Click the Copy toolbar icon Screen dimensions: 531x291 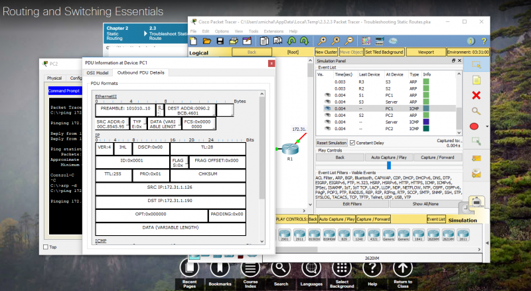pos(264,41)
